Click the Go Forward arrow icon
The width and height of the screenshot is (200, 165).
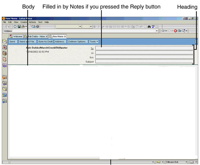tap(169, 31)
